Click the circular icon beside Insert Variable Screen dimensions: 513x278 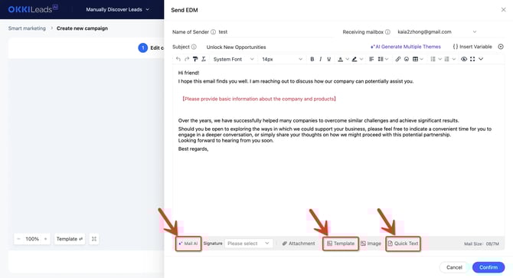tap(501, 47)
